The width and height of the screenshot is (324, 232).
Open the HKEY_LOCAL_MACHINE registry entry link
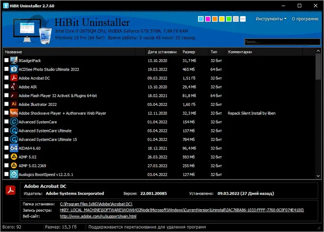coord(182,210)
